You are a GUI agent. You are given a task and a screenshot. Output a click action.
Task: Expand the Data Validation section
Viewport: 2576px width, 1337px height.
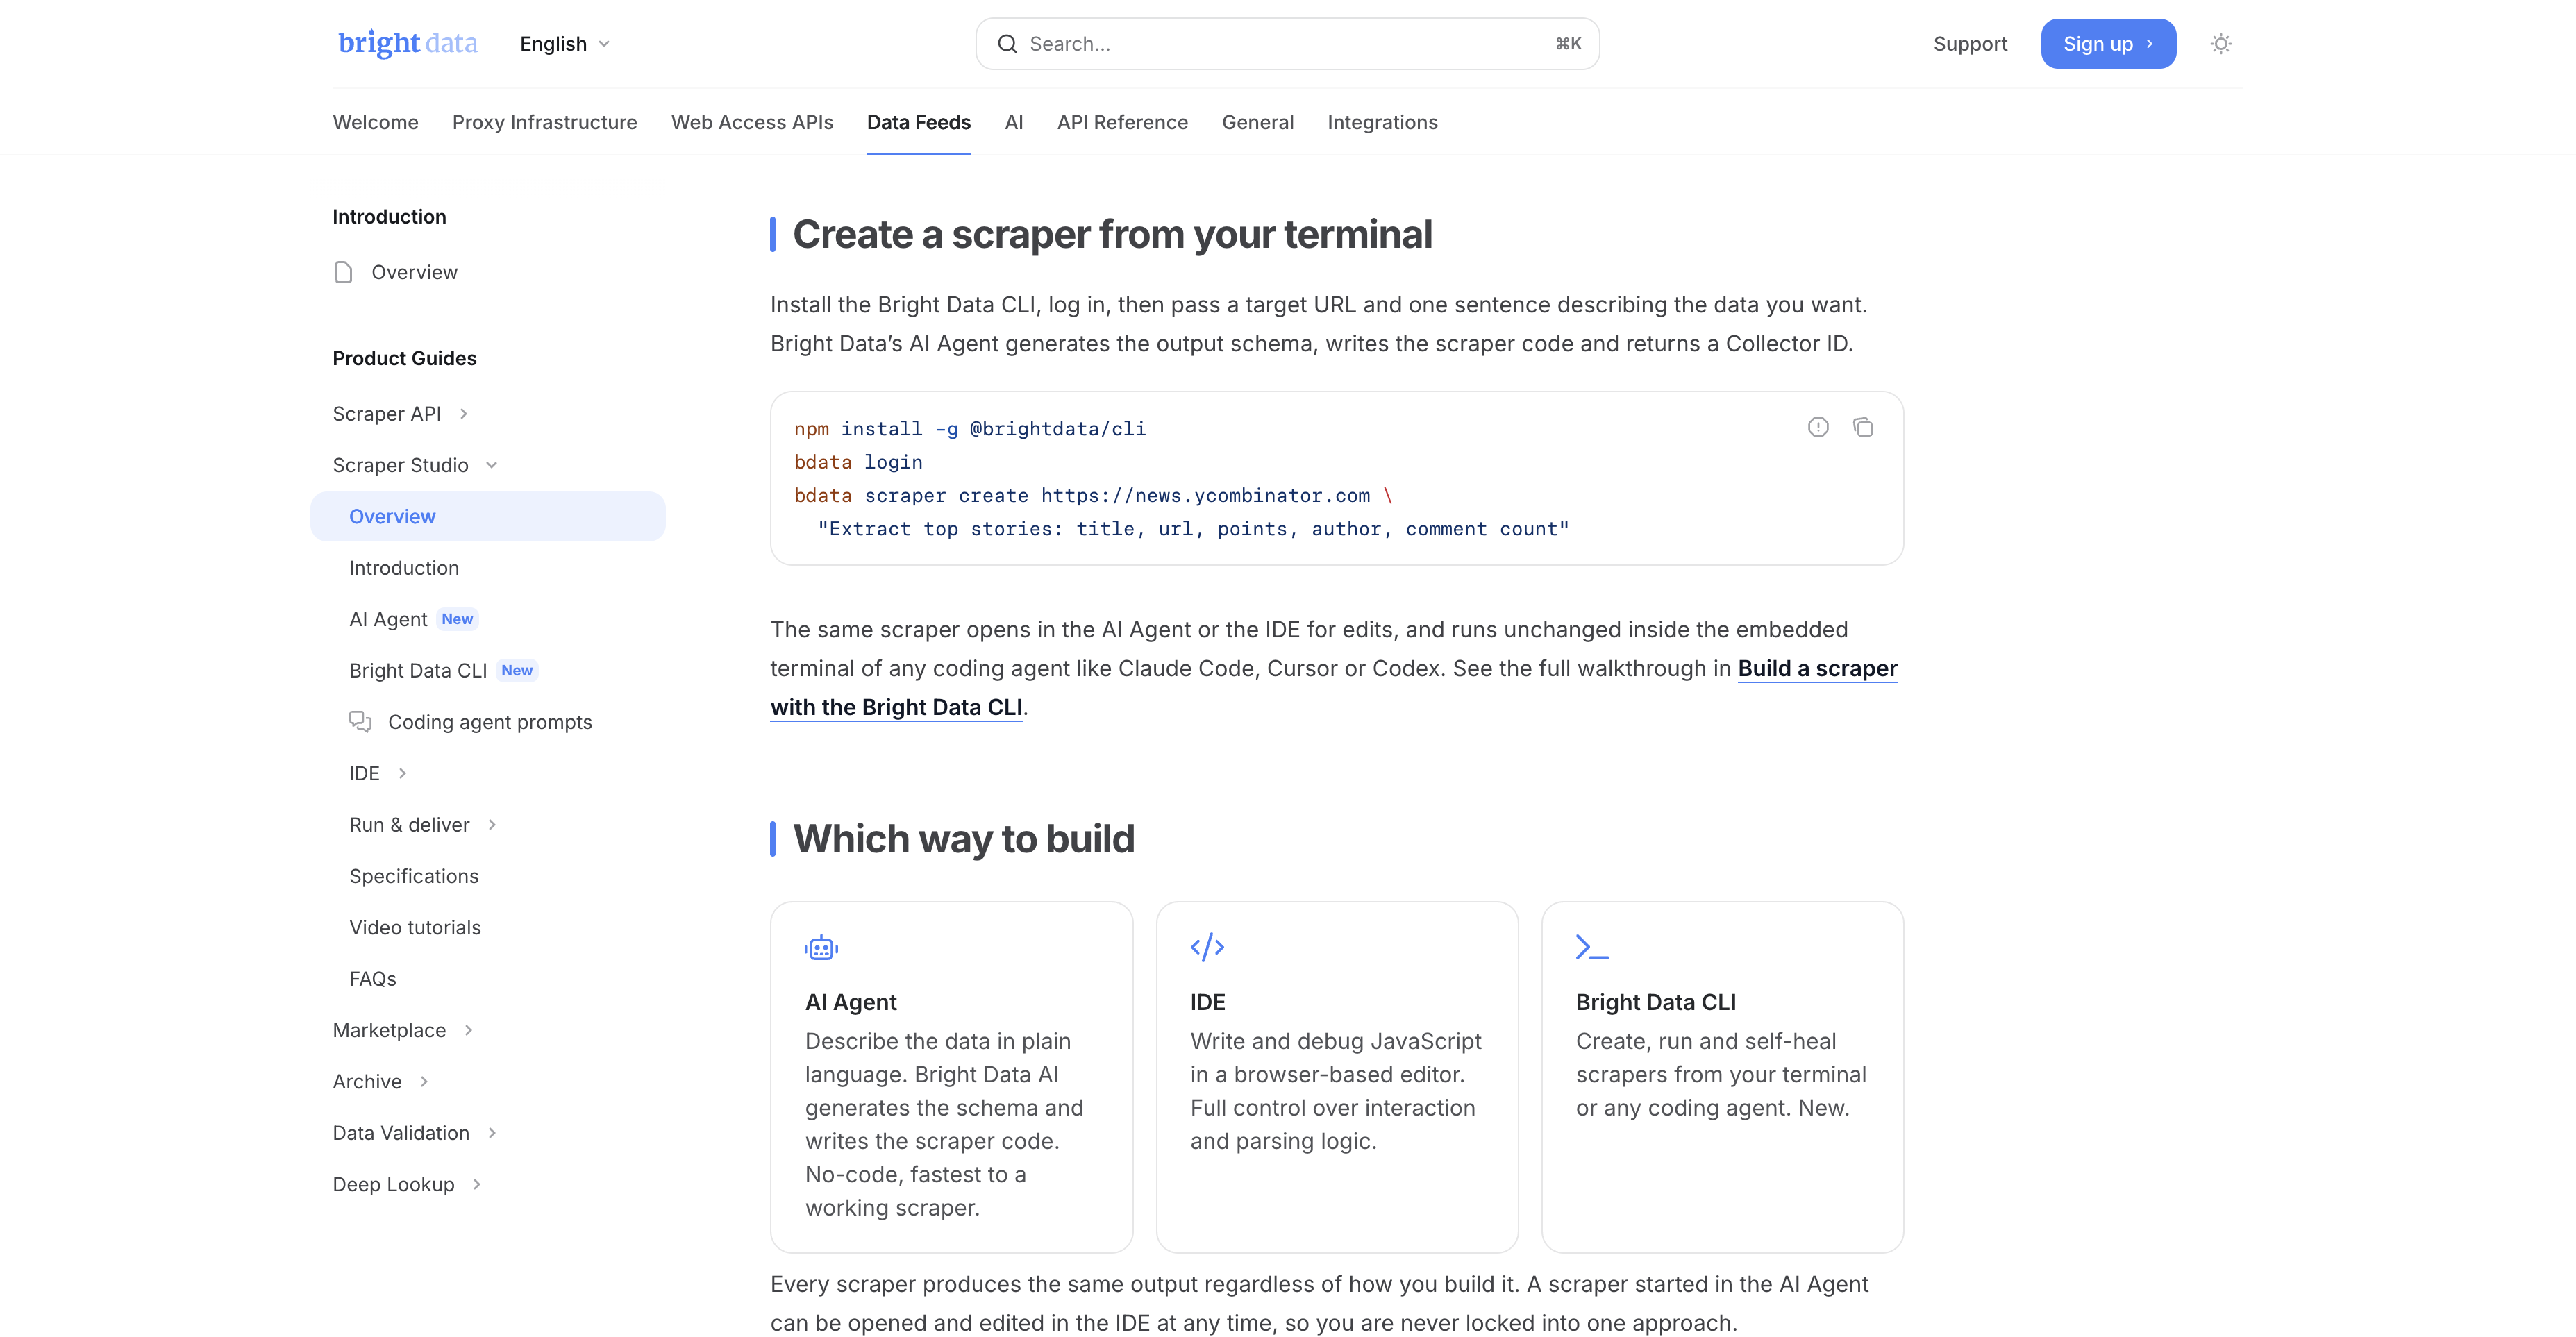[x=492, y=1133]
